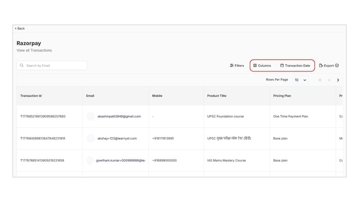Image resolution: width=359 pixels, height=202 pixels.
Task: Click avatar next to gowtham.kumar email
Action: pyautogui.click(x=90, y=161)
